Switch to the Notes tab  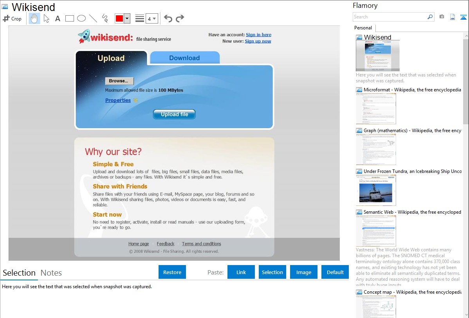51,273
